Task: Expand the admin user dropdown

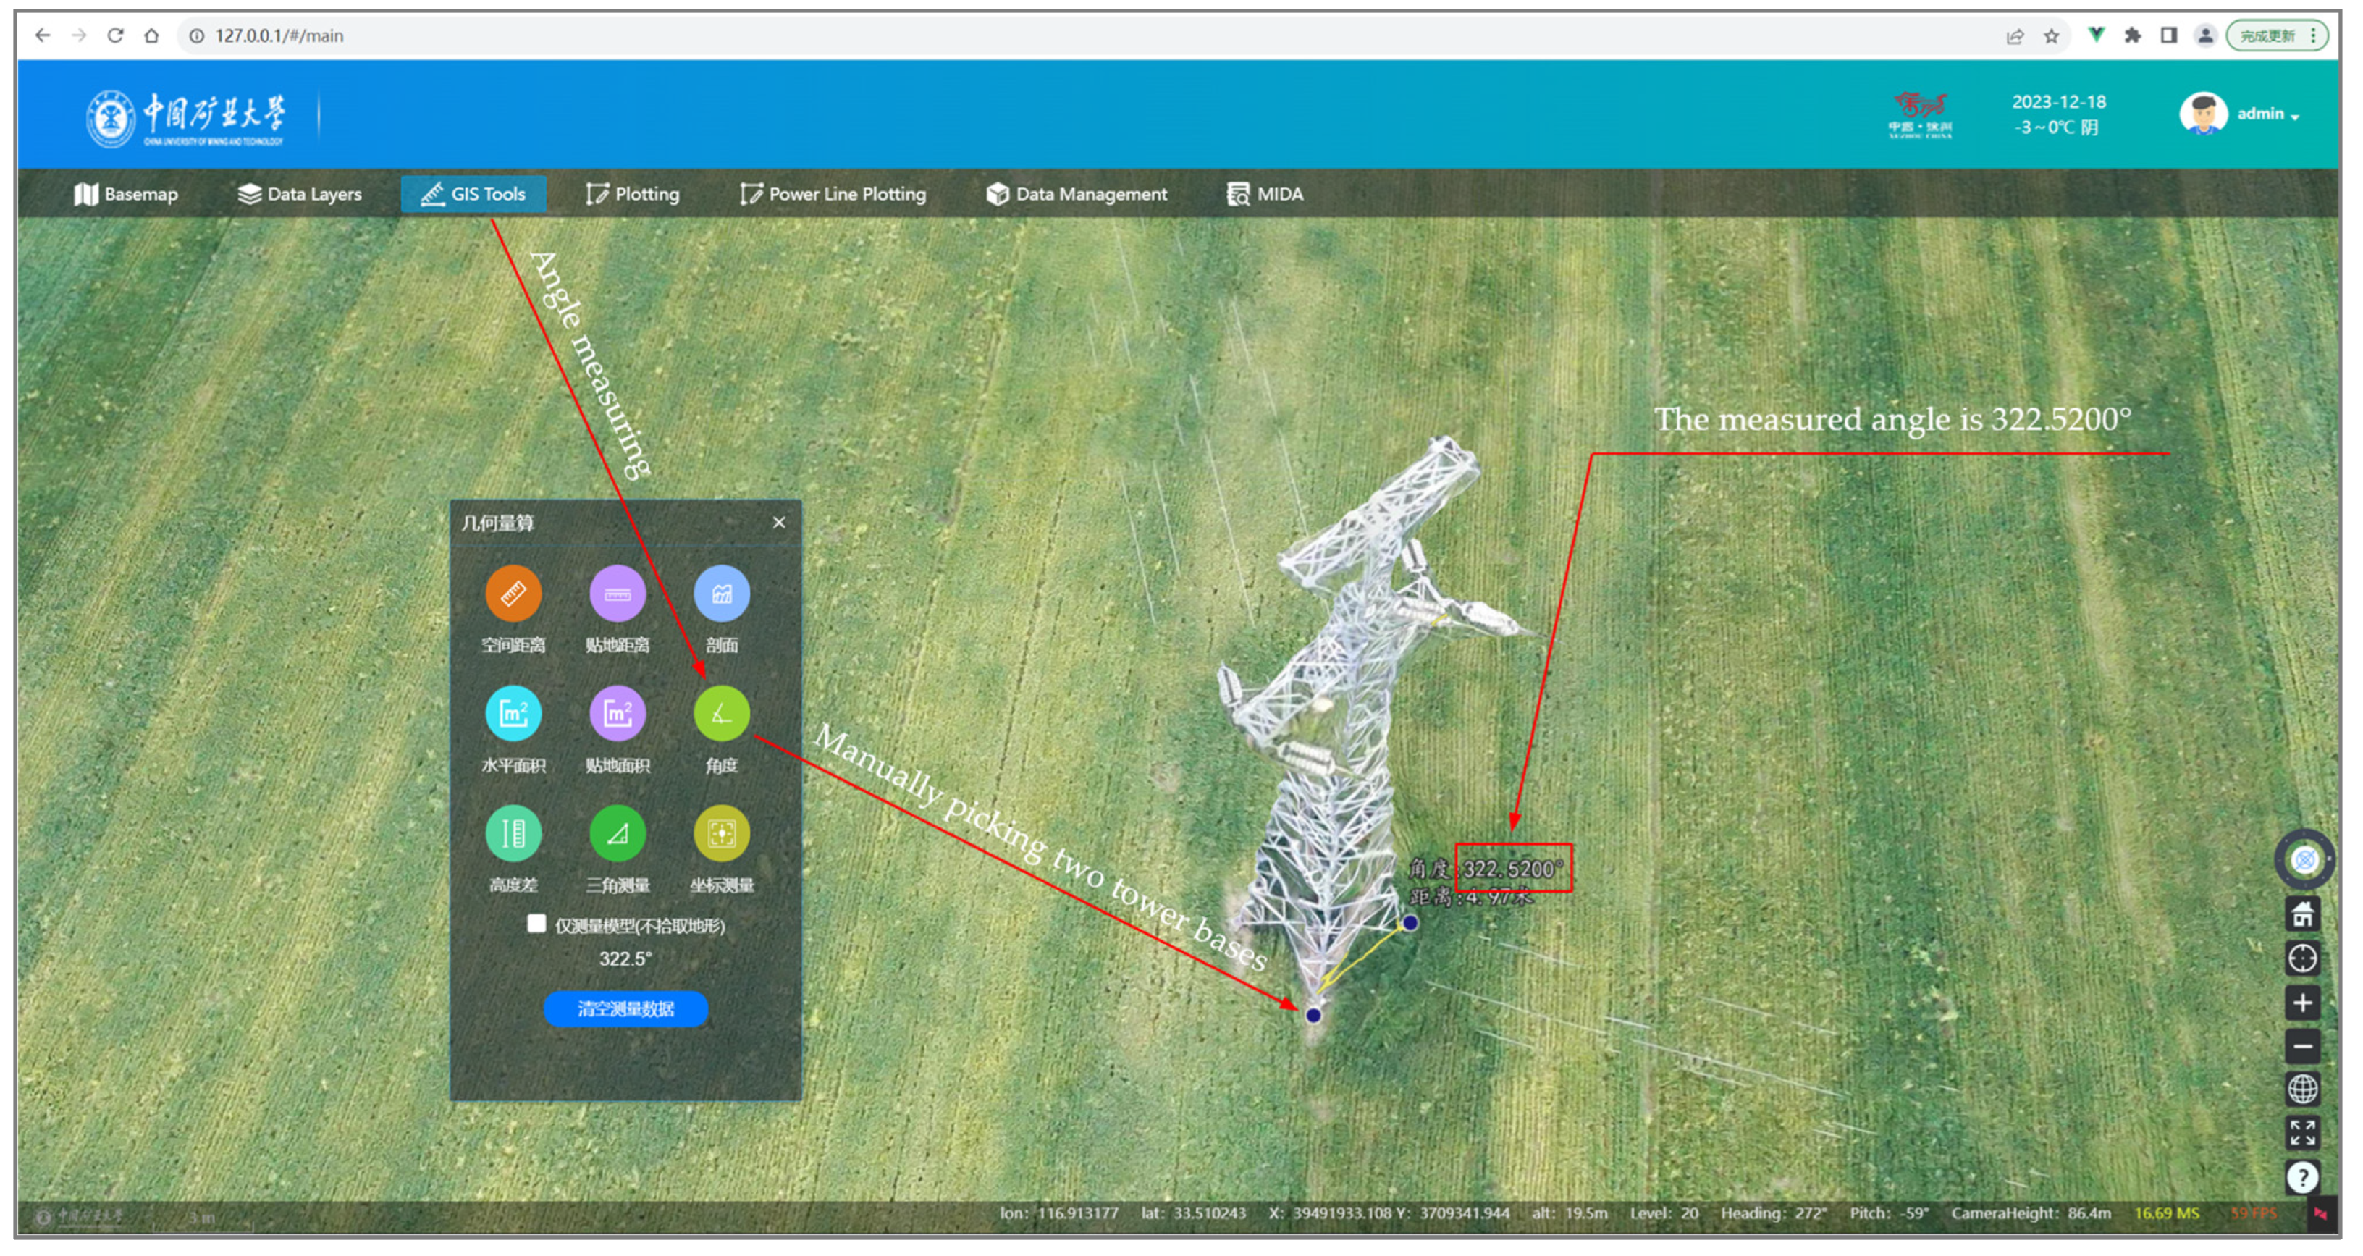Action: (x=2267, y=114)
